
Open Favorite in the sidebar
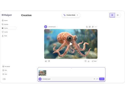coord(5,32)
